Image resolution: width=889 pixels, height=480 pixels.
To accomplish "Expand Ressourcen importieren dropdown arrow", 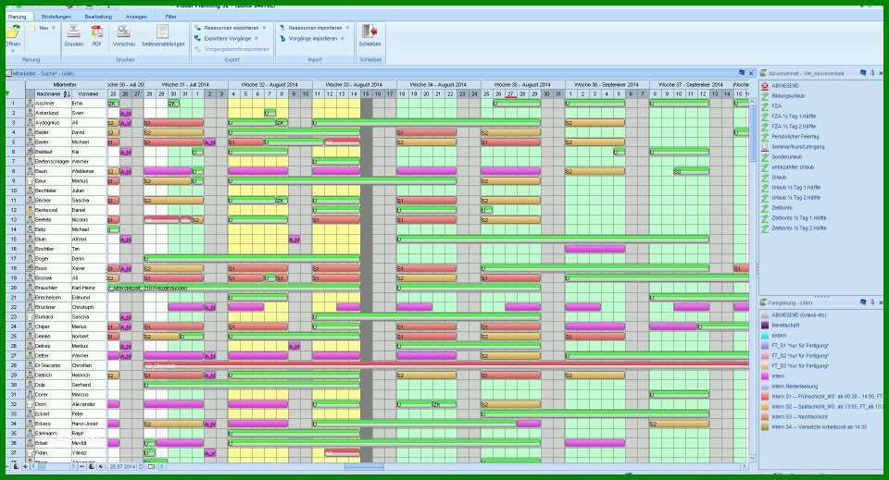I will (347, 28).
